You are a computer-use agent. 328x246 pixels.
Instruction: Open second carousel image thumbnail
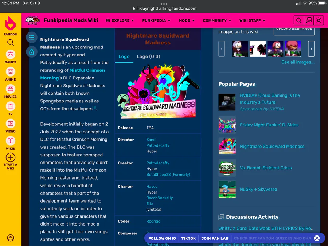coord(258,49)
